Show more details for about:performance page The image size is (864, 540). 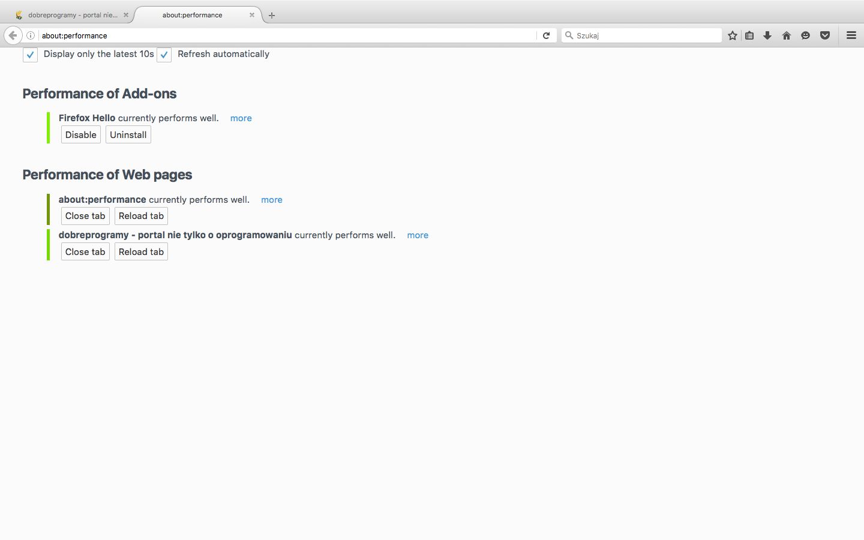pos(272,200)
